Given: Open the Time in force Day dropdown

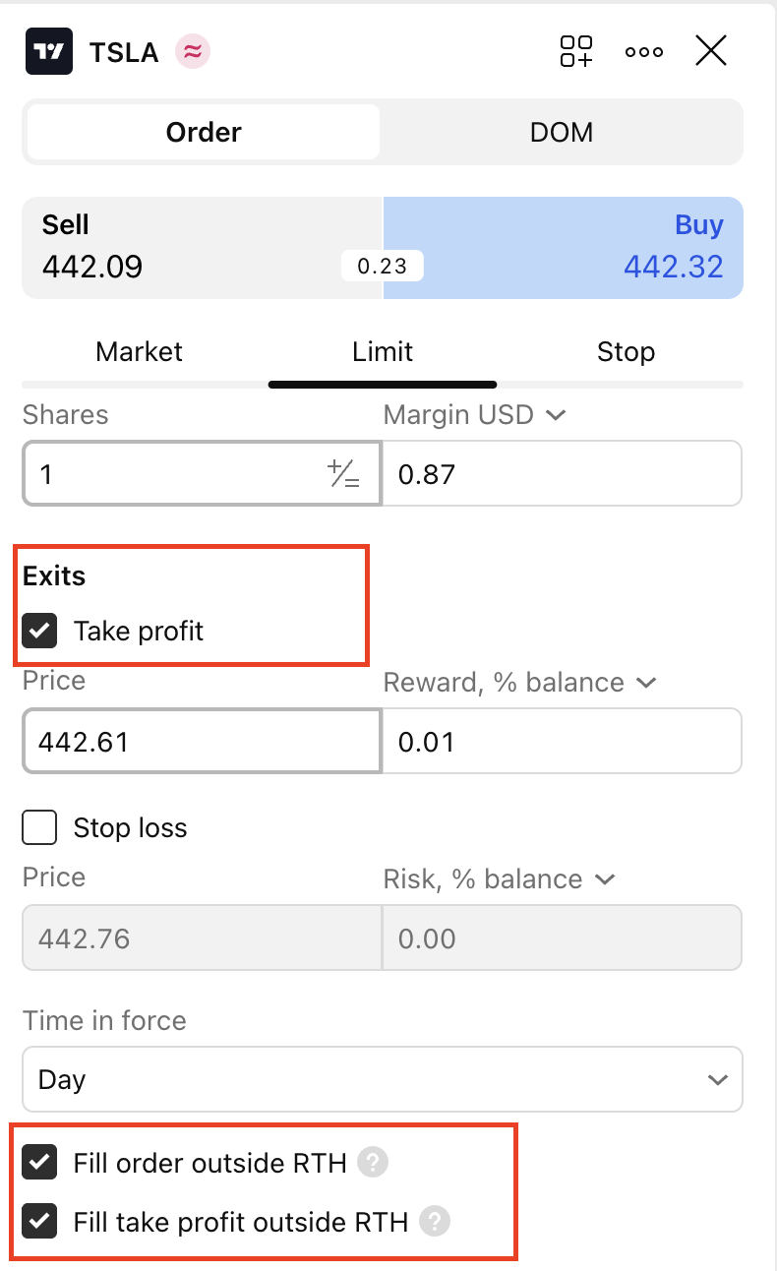Looking at the screenshot, I should (x=382, y=1079).
